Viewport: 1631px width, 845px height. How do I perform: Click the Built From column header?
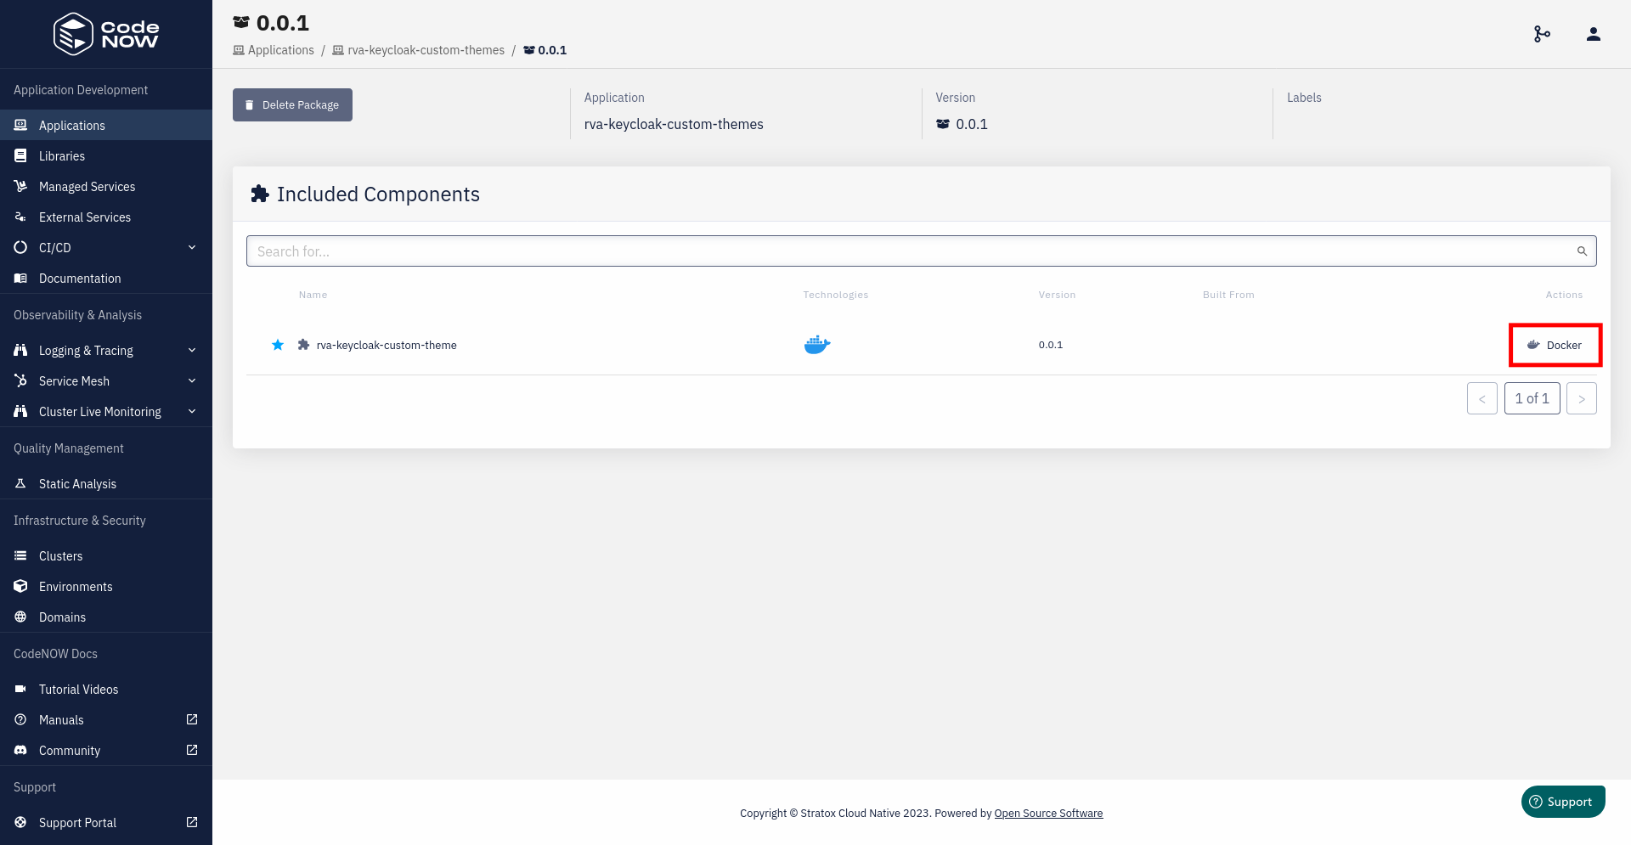(1228, 295)
